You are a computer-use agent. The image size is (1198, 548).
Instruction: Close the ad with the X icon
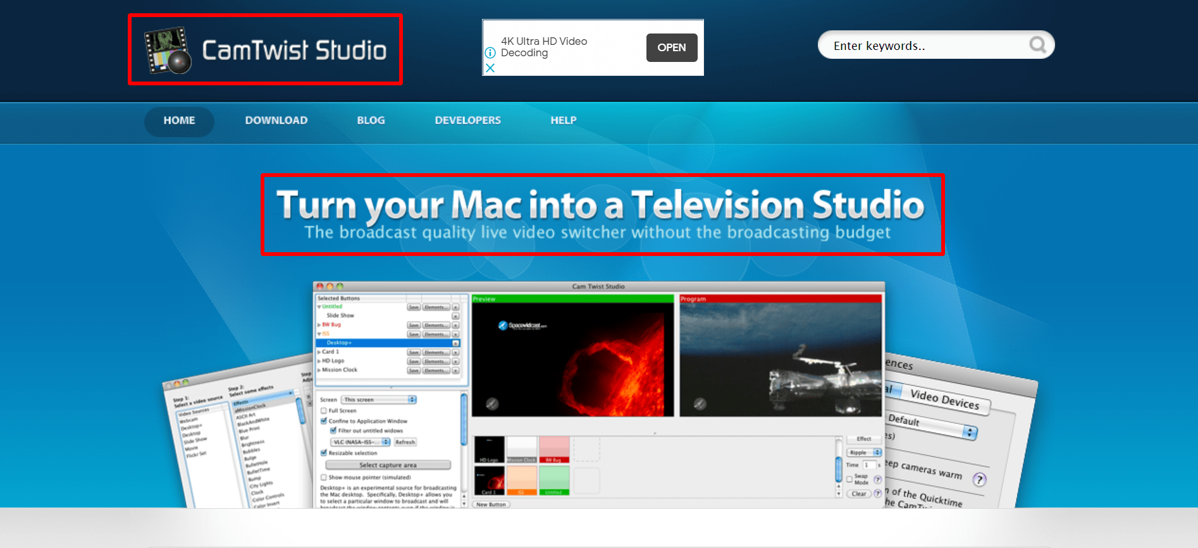pos(490,68)
